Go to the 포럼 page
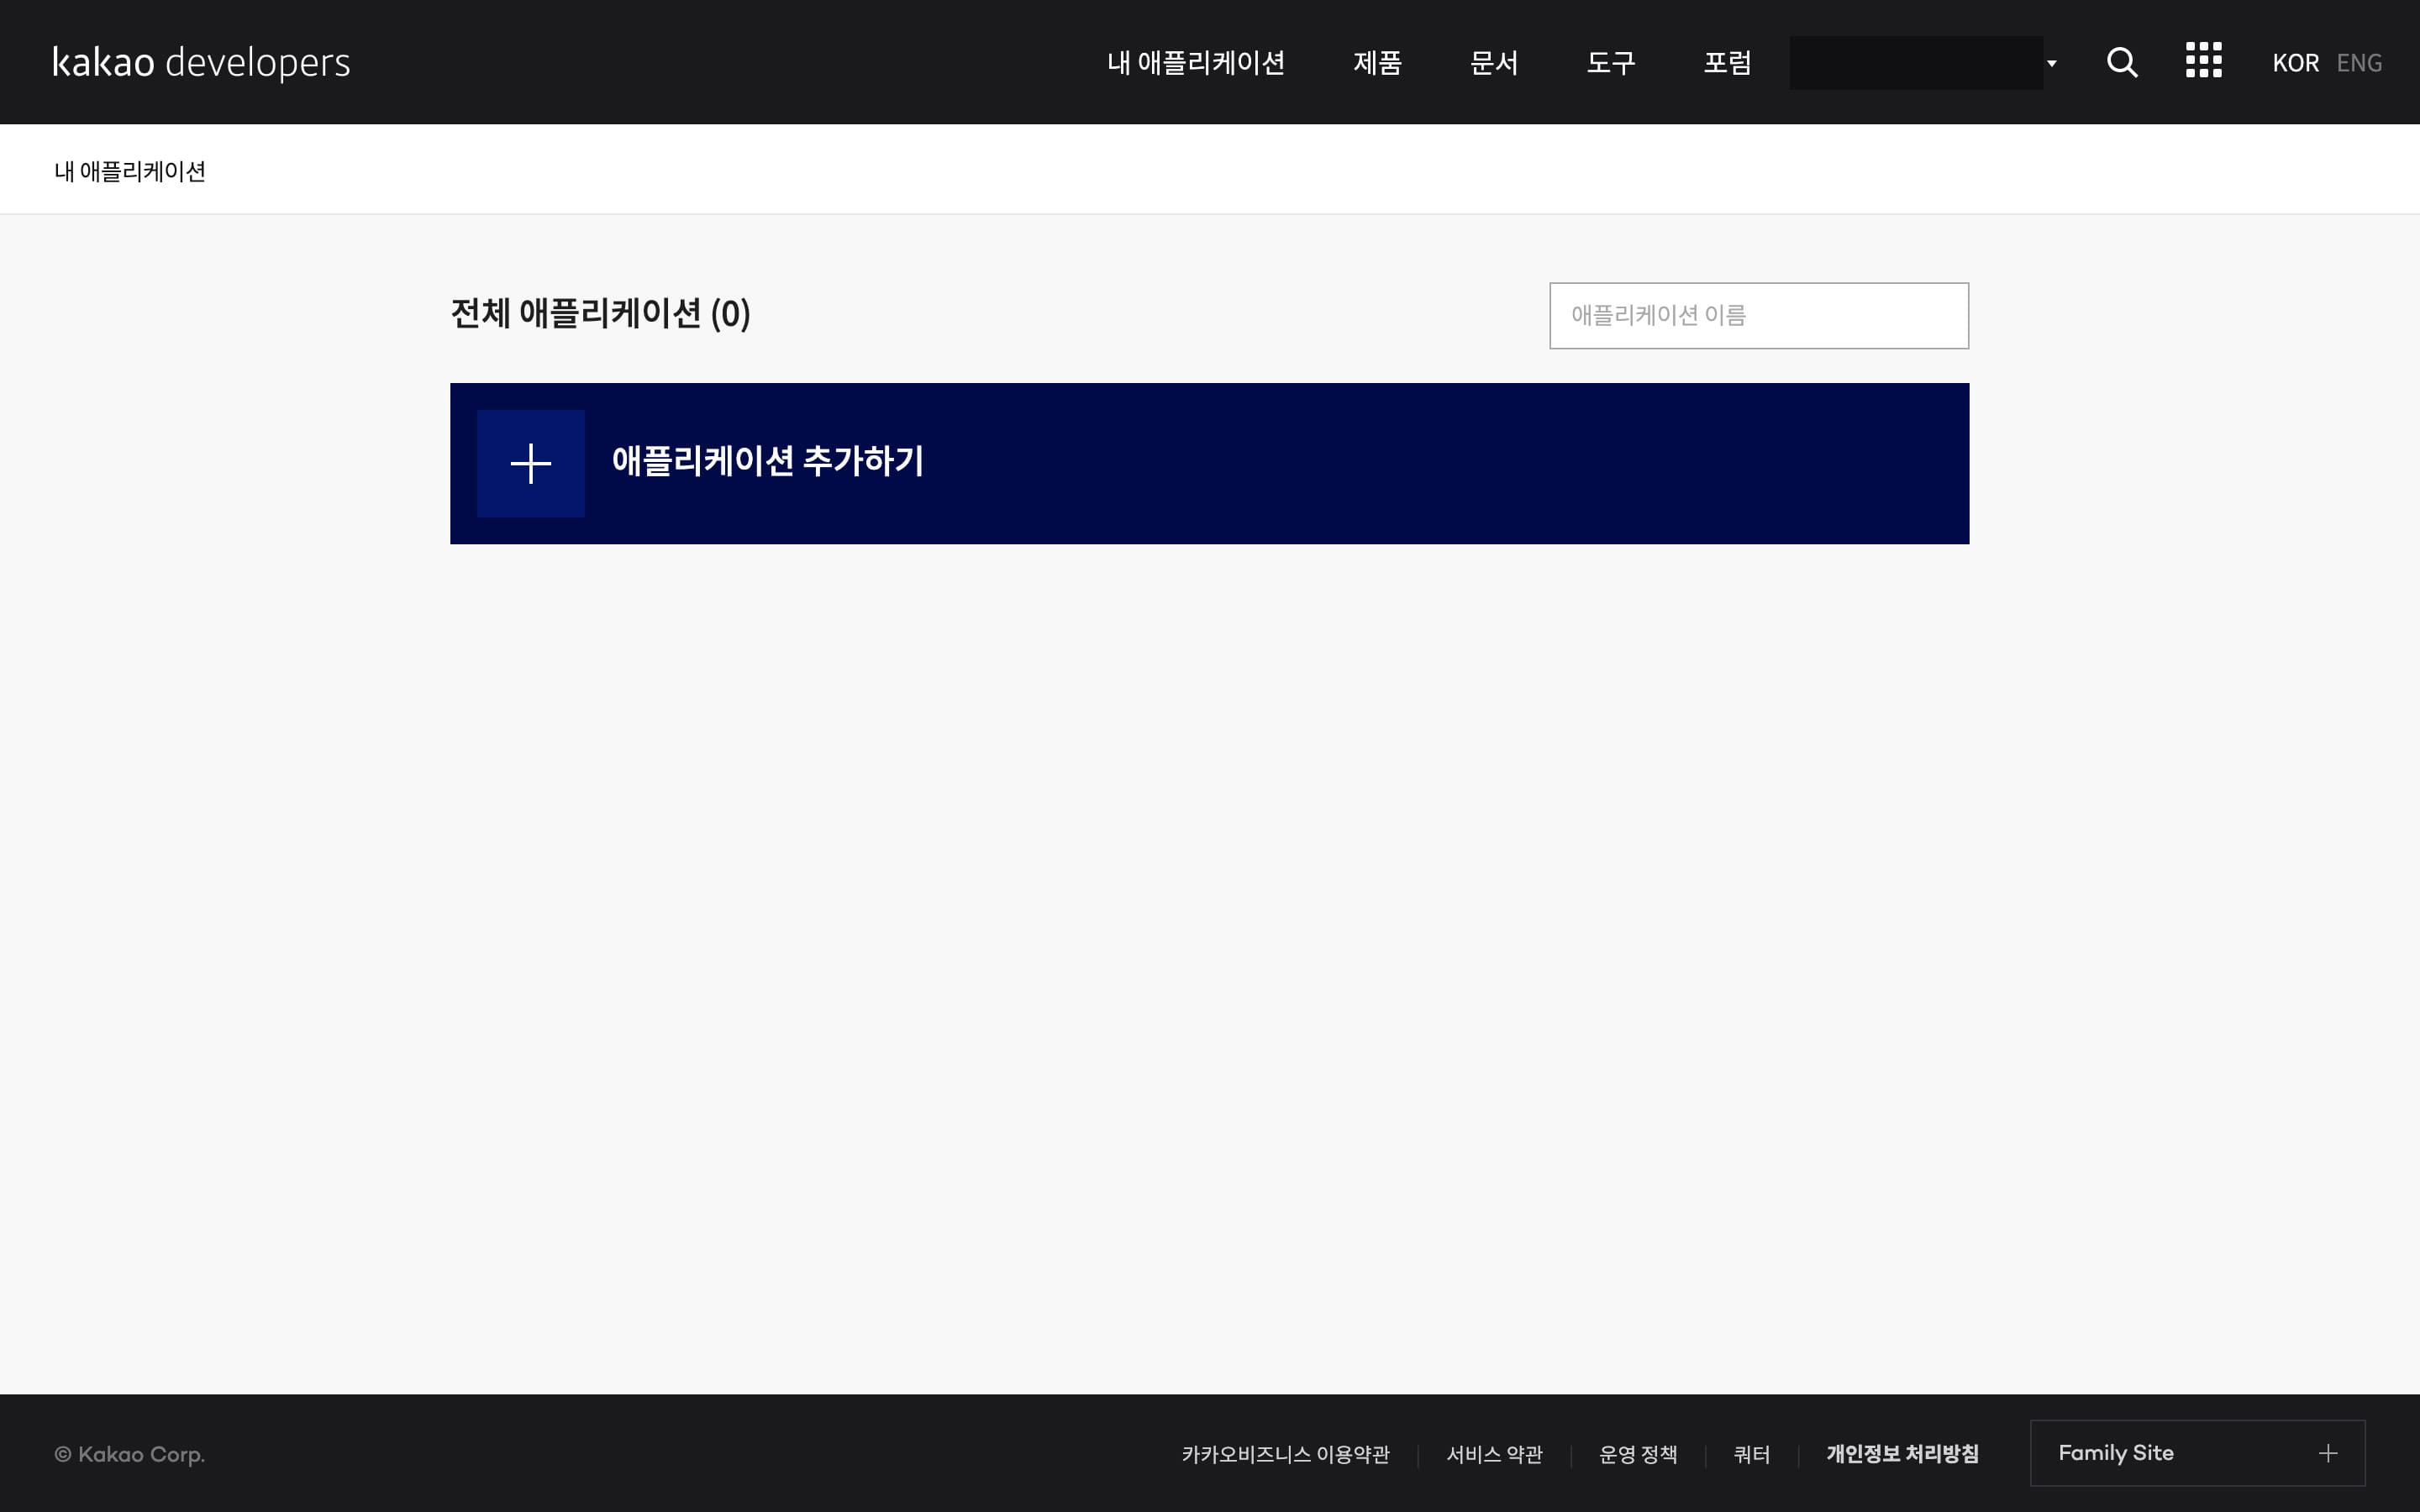Screen dimensions: 2420x1512 pyautogui.click(x=1727, y=63)
